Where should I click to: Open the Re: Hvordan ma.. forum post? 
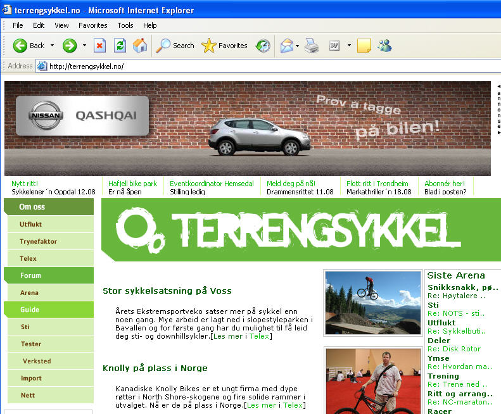point(460,367)
